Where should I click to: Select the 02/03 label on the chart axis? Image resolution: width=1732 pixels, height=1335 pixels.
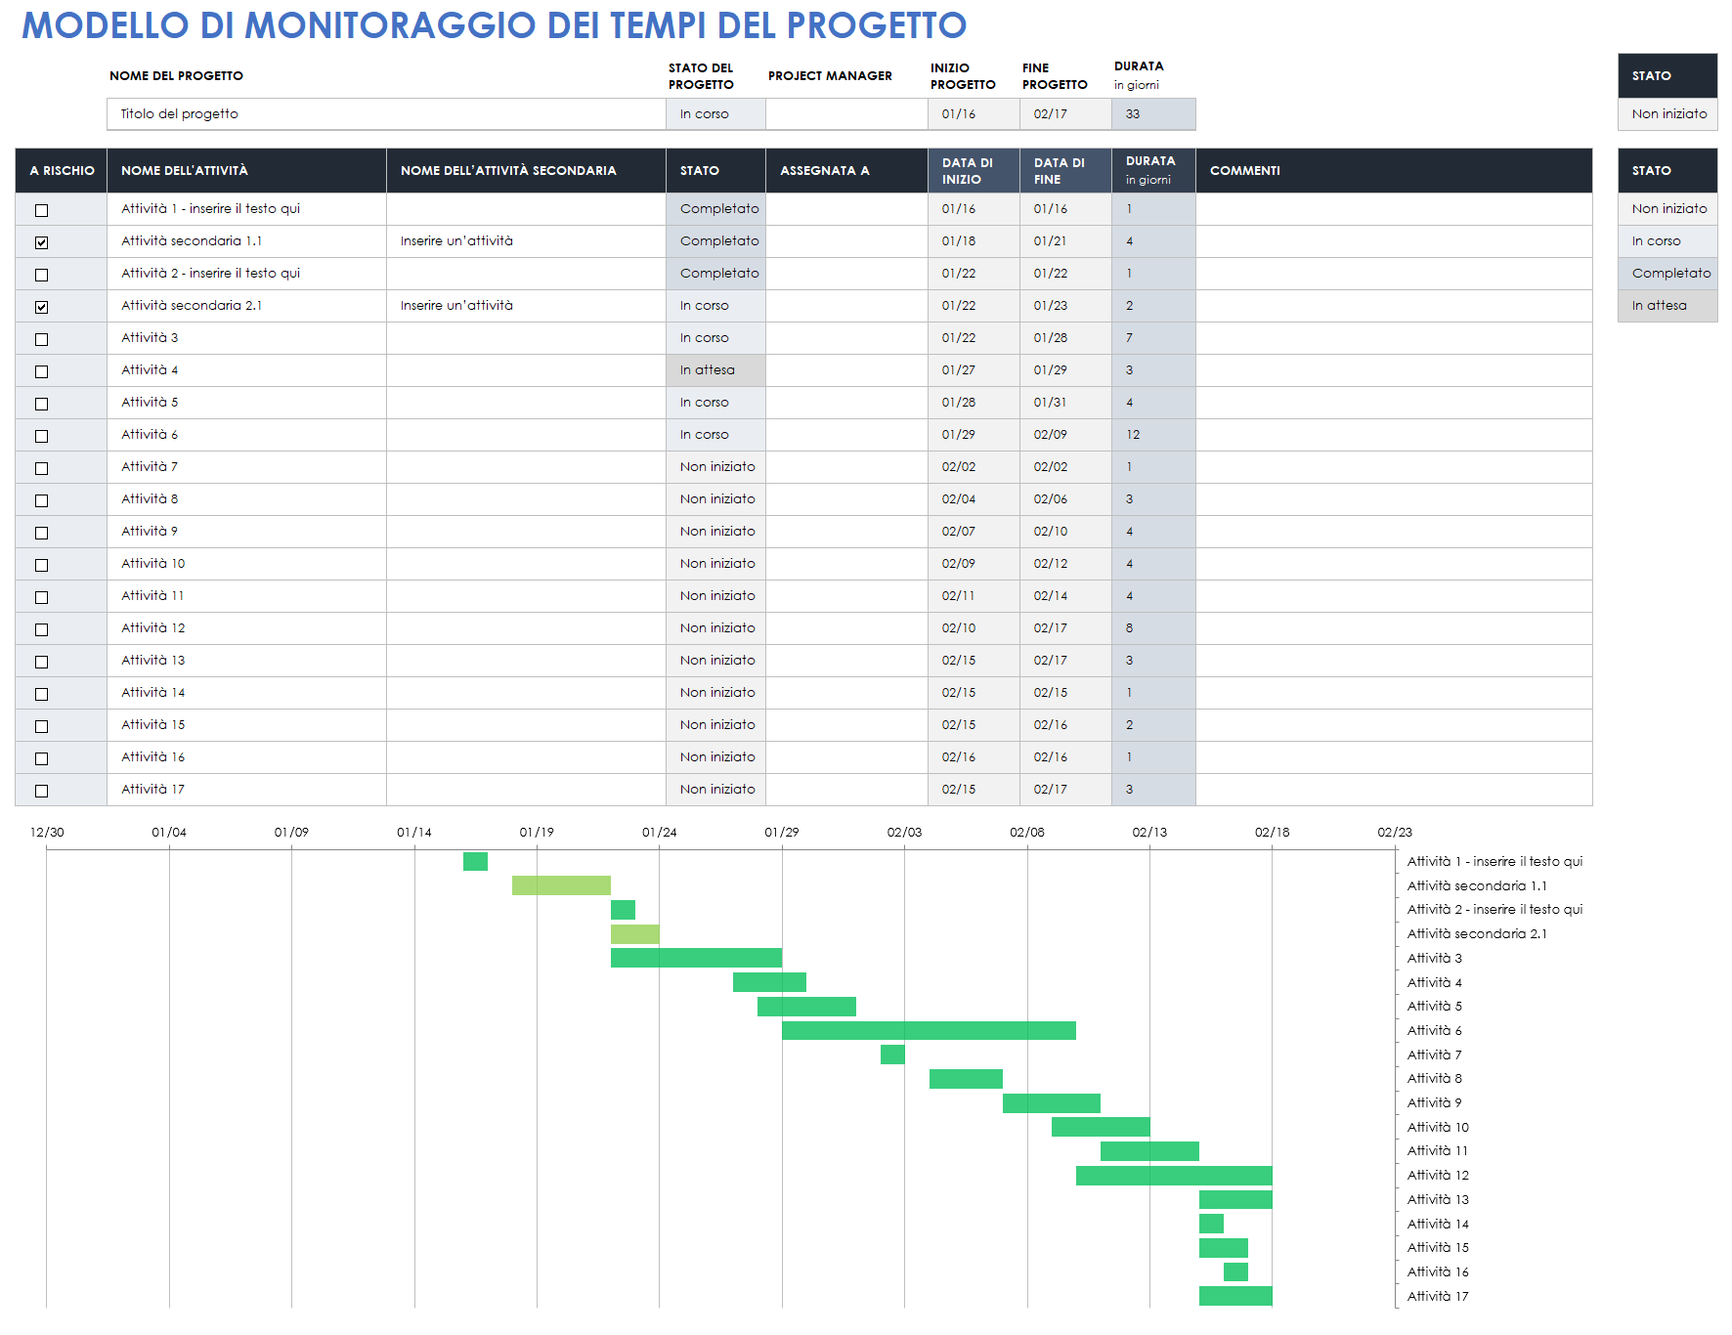(x=904, y=833)
